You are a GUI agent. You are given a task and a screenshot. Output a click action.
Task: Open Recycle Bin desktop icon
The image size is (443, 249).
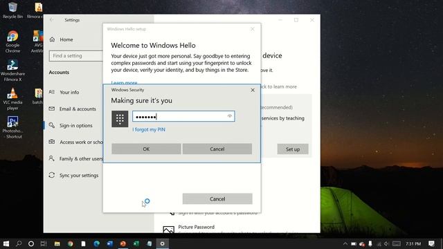click(x=12, y=10)
